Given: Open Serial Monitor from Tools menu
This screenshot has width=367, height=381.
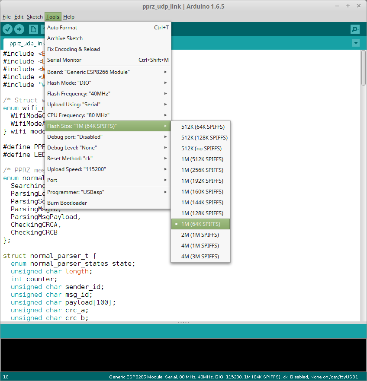Looking at the screenshot, I should pos(108,60).
